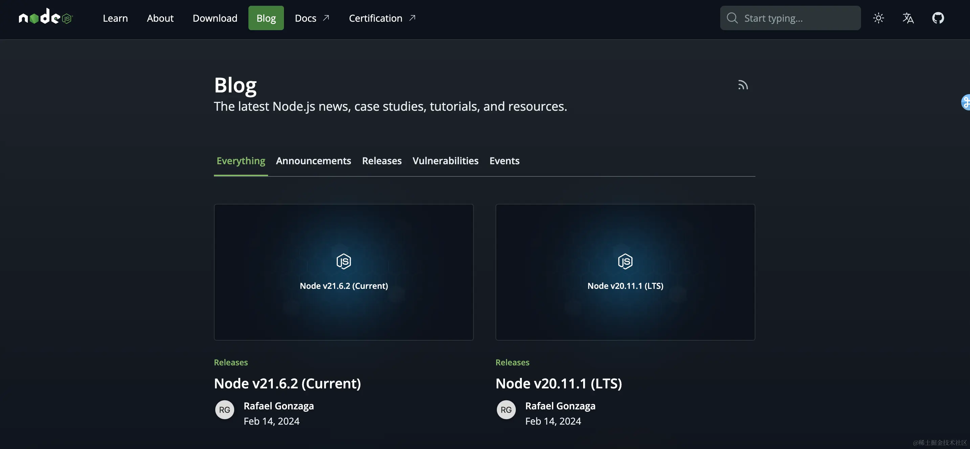Image resolution: width=970 pixels, height=449 pixels.
Task: Click Rafael Gonzaga under Node v20.11.1
Action: (560, 406)
